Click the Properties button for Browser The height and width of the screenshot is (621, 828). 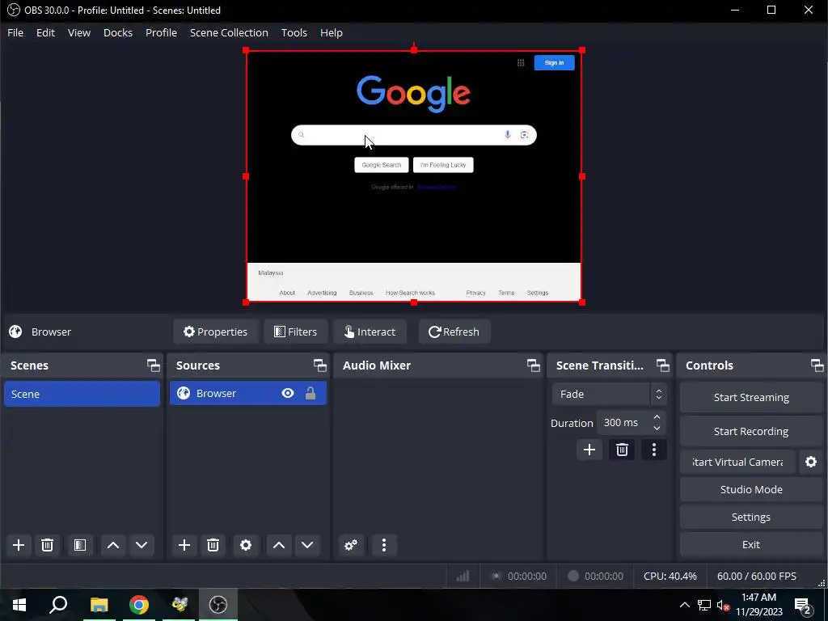coord(215,332)
